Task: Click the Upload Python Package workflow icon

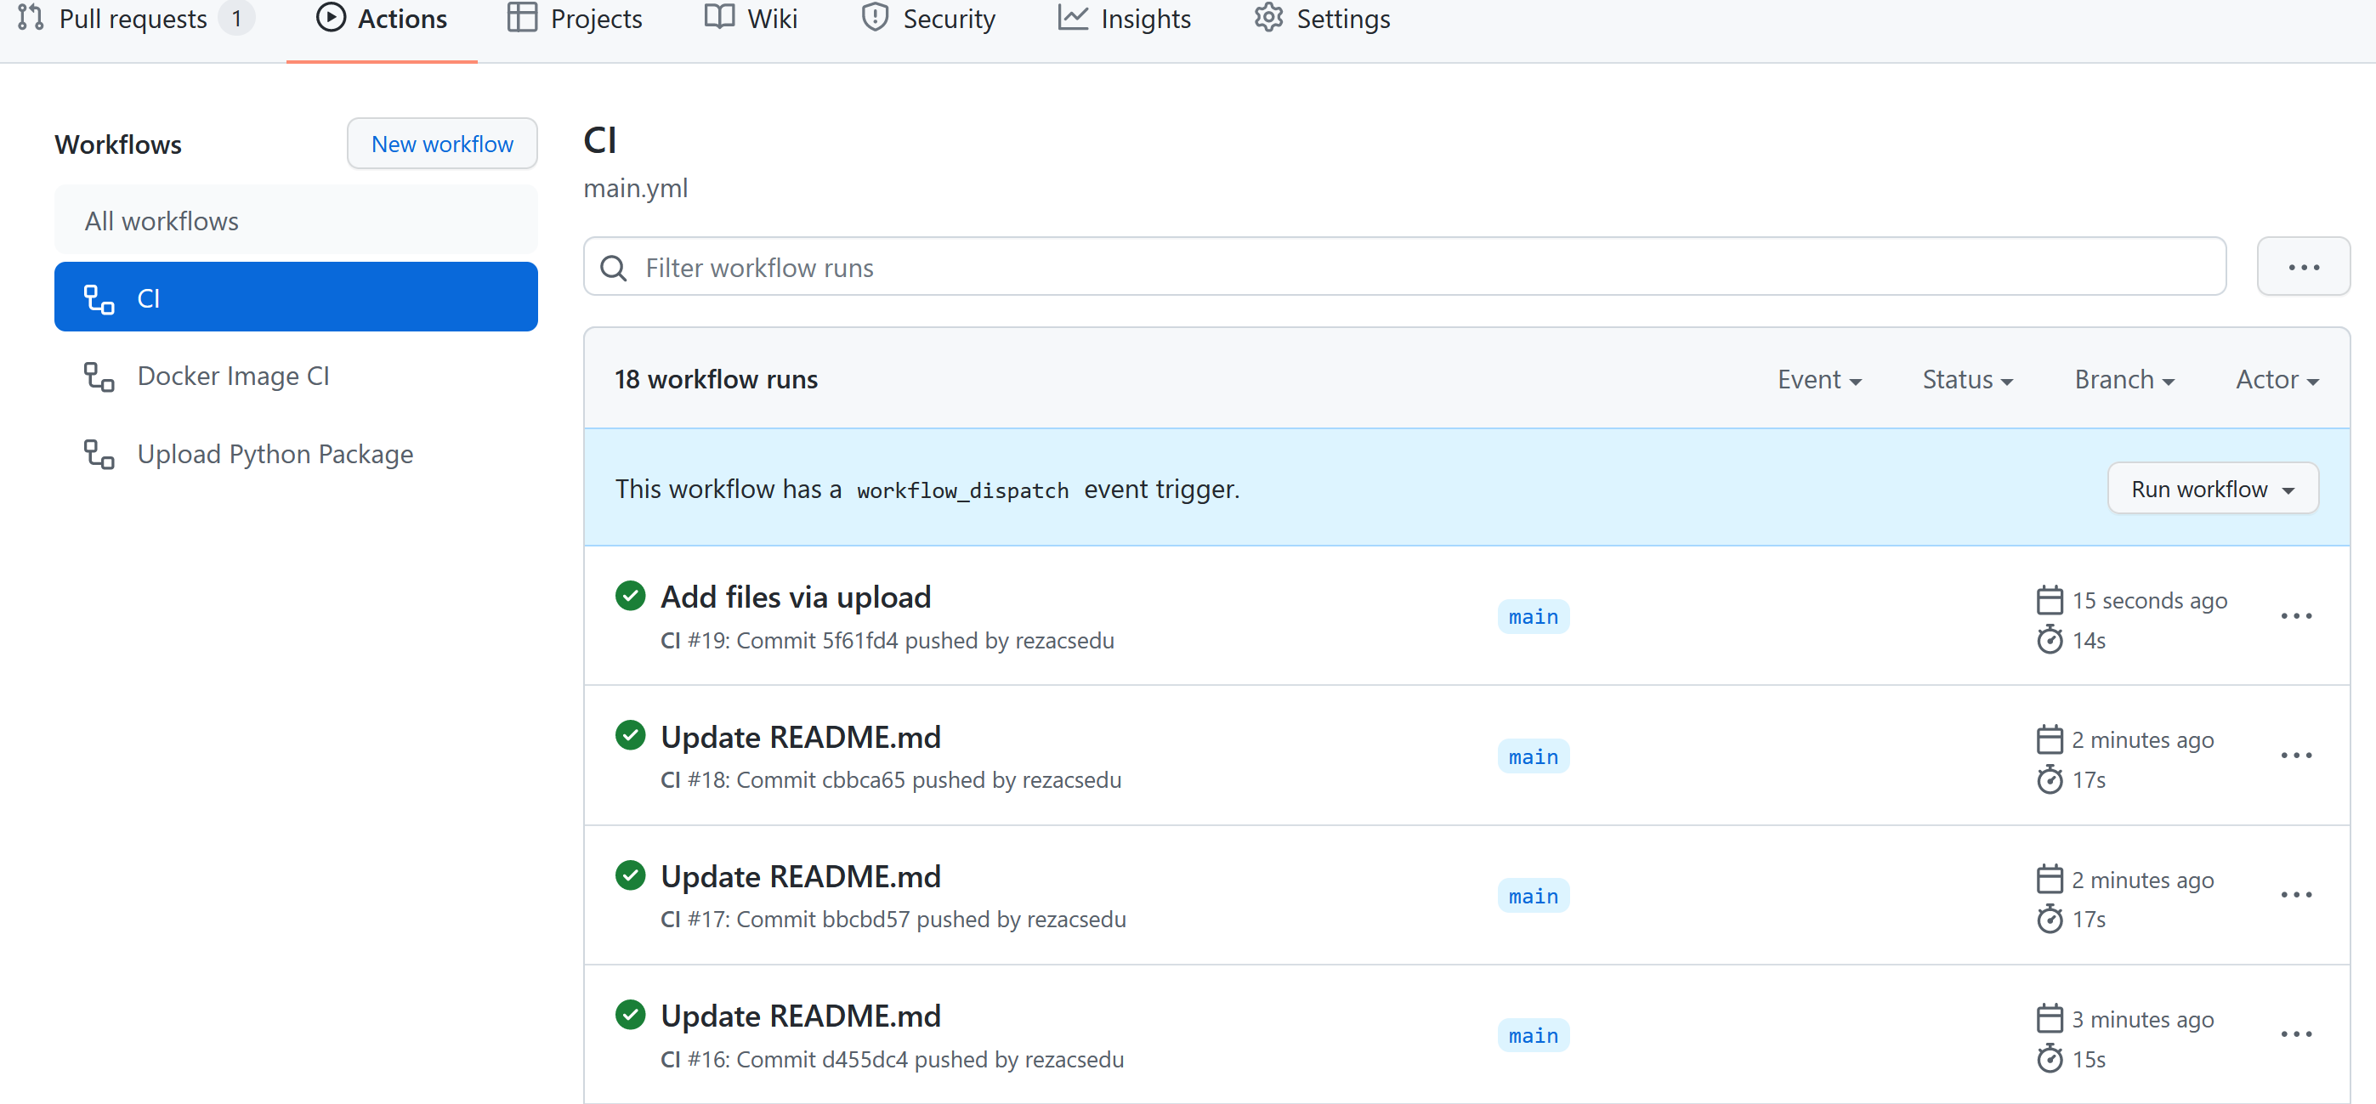Action: click(x=99, y=454)
